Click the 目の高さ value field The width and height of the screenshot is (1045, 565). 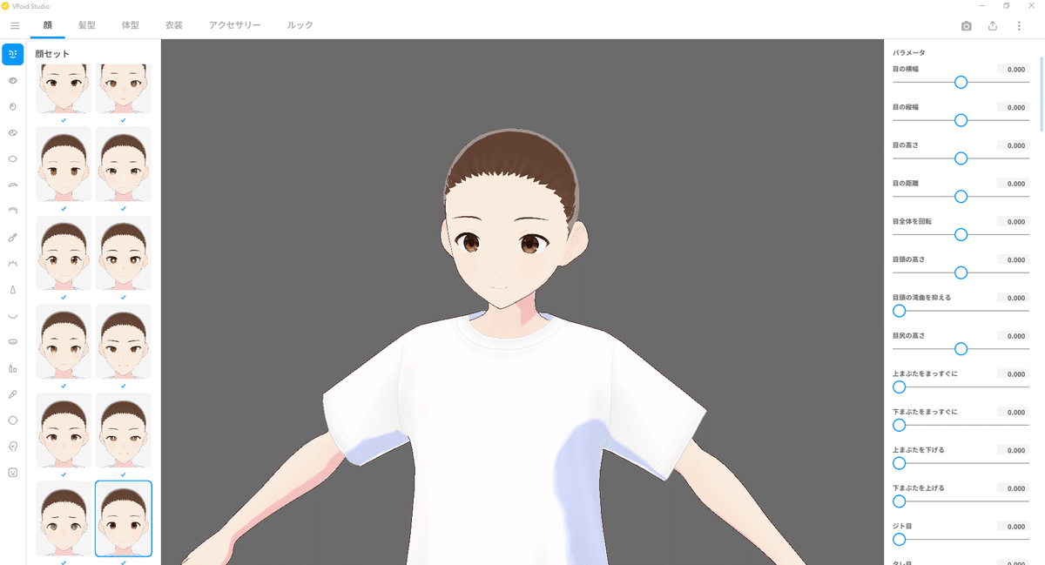click(x=1013, y=145)
